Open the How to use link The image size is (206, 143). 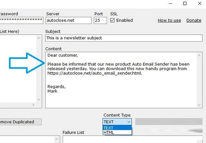point(169,20)
